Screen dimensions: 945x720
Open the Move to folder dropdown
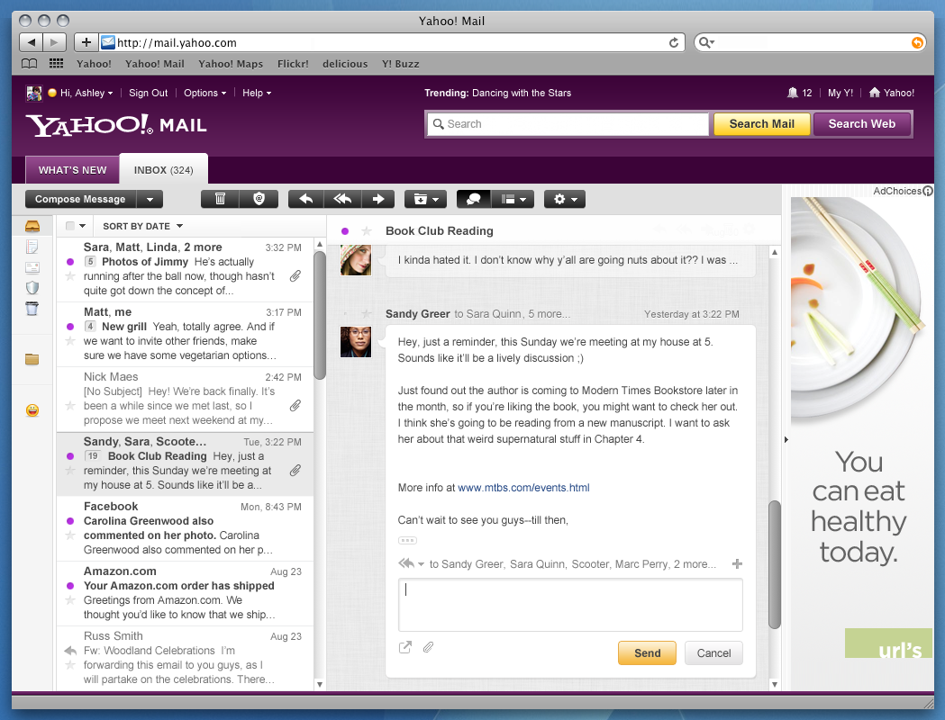425,199
